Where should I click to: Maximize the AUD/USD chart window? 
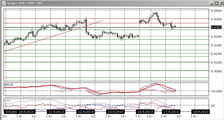[216, 3]
